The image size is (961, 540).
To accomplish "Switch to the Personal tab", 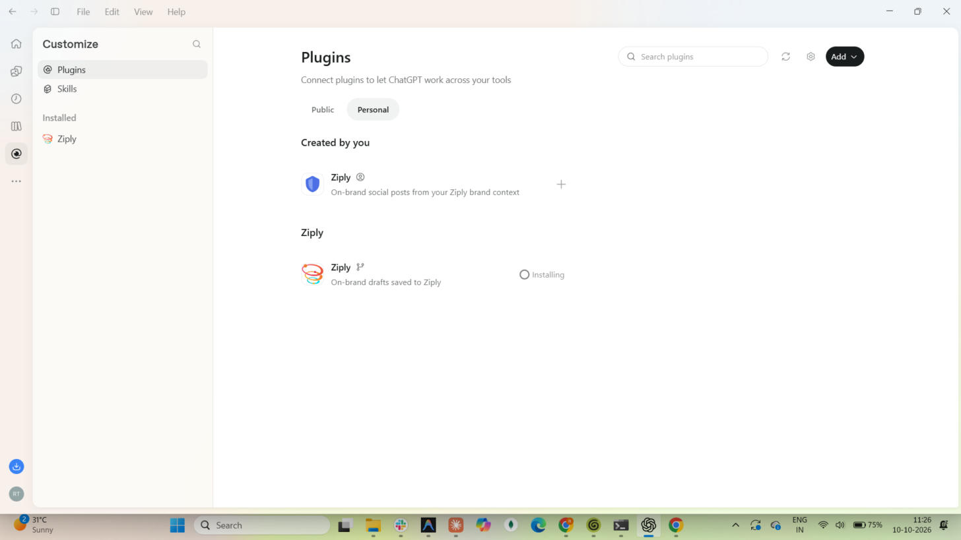I will tap(373, 109).
